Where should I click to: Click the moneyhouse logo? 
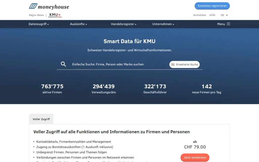pyautogui.click(x=49, y=6)
